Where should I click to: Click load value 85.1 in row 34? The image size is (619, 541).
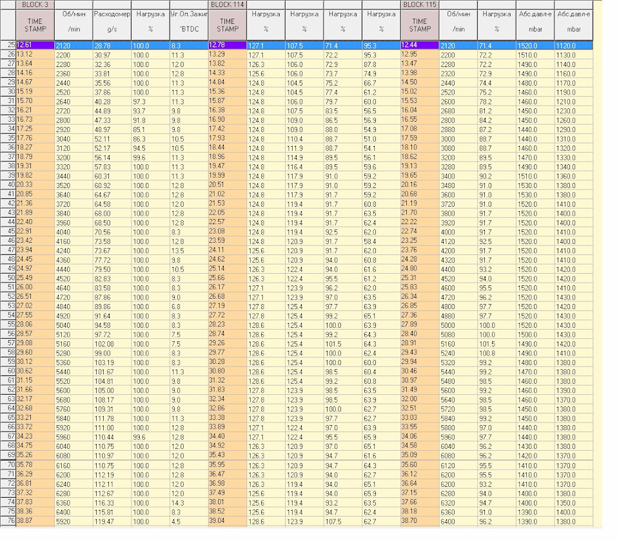click(150, 129)
